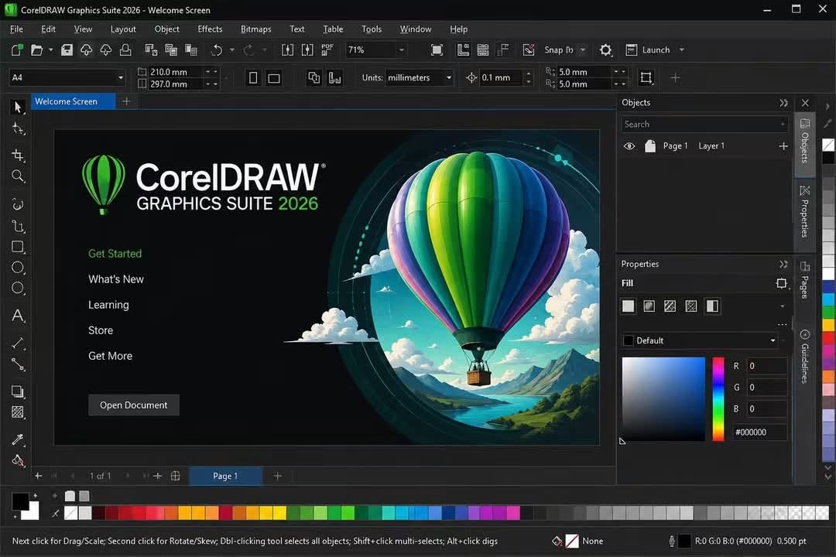
Task: Click the Print icon
Action: 125,50
